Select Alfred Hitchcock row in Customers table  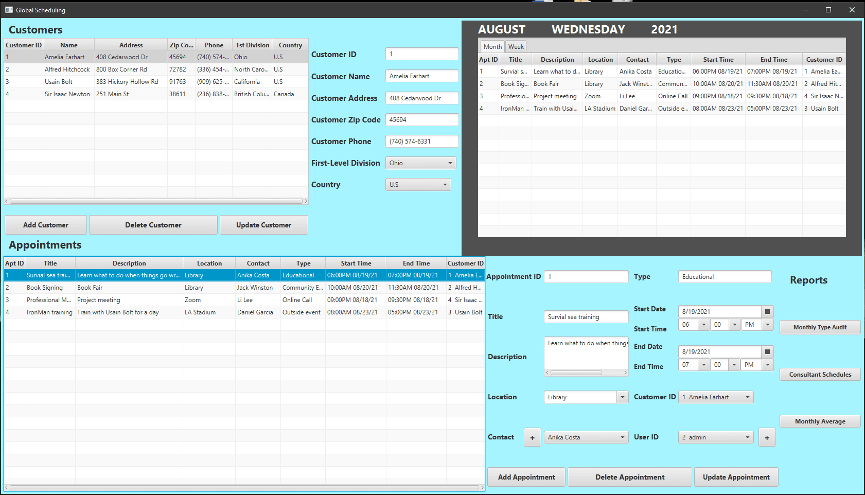156,69
